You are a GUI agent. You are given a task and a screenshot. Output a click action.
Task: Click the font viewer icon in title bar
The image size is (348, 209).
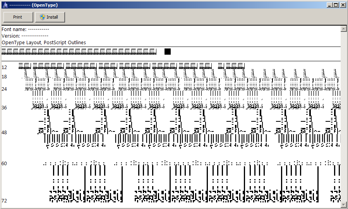click(5, 5)
